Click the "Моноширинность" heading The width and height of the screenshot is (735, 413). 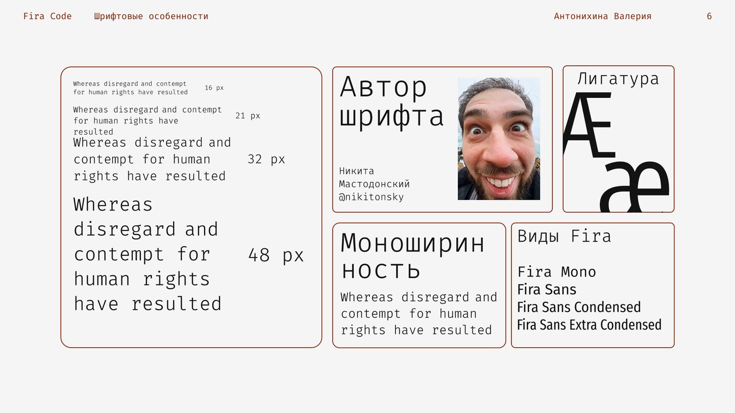tap(412, 255)
